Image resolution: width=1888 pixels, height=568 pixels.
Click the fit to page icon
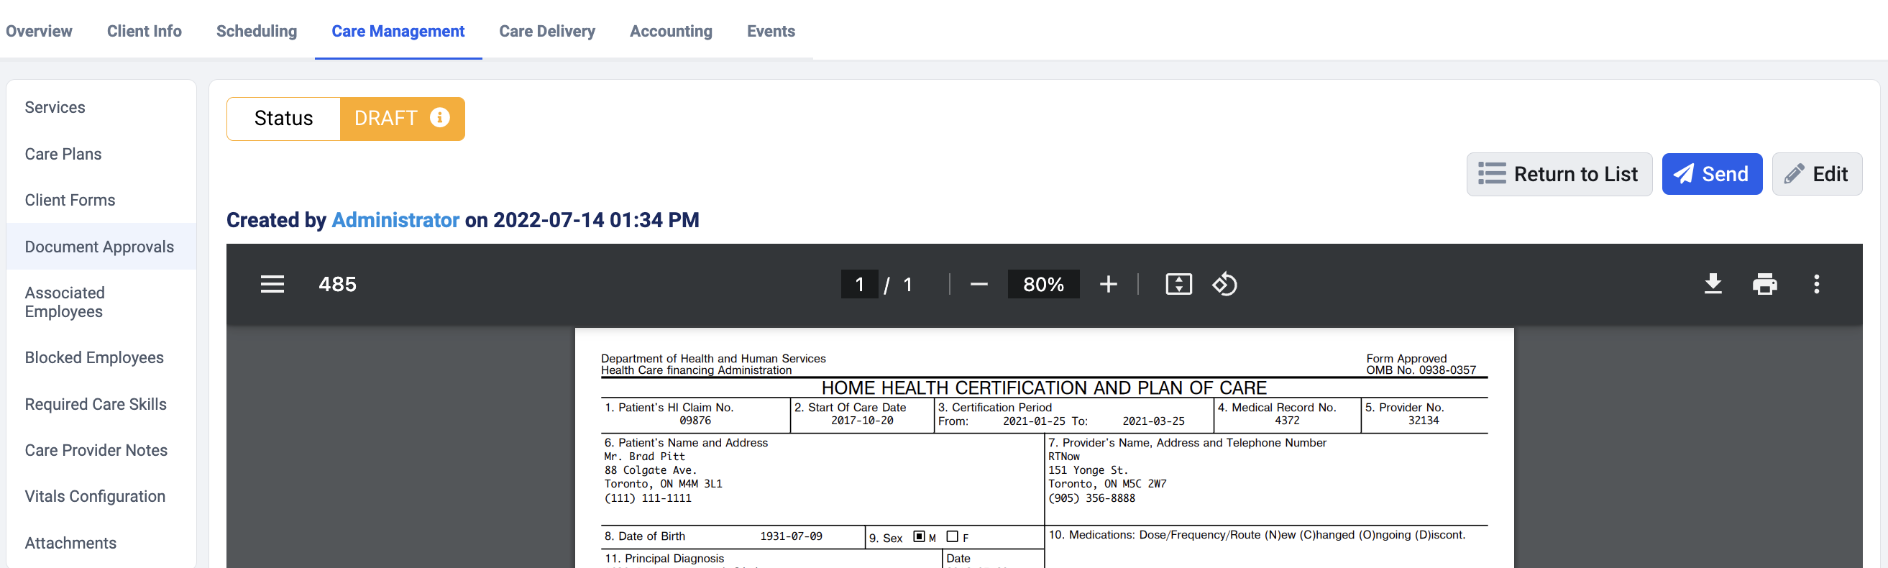[x=1178, y=285]
